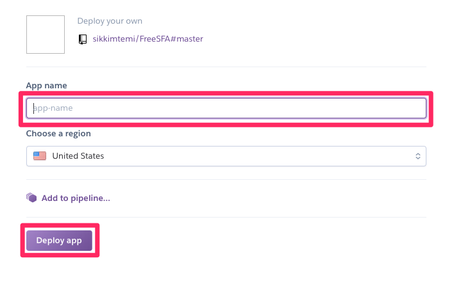Open the sikkimtemi/FreeSFA#master repository link
Image resolution: width=470 pixels, height=295 pixels.
click(148, 39)
